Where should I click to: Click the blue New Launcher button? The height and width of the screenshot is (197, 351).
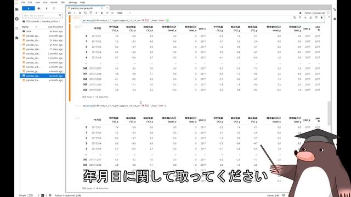click(x=29, y=8)
